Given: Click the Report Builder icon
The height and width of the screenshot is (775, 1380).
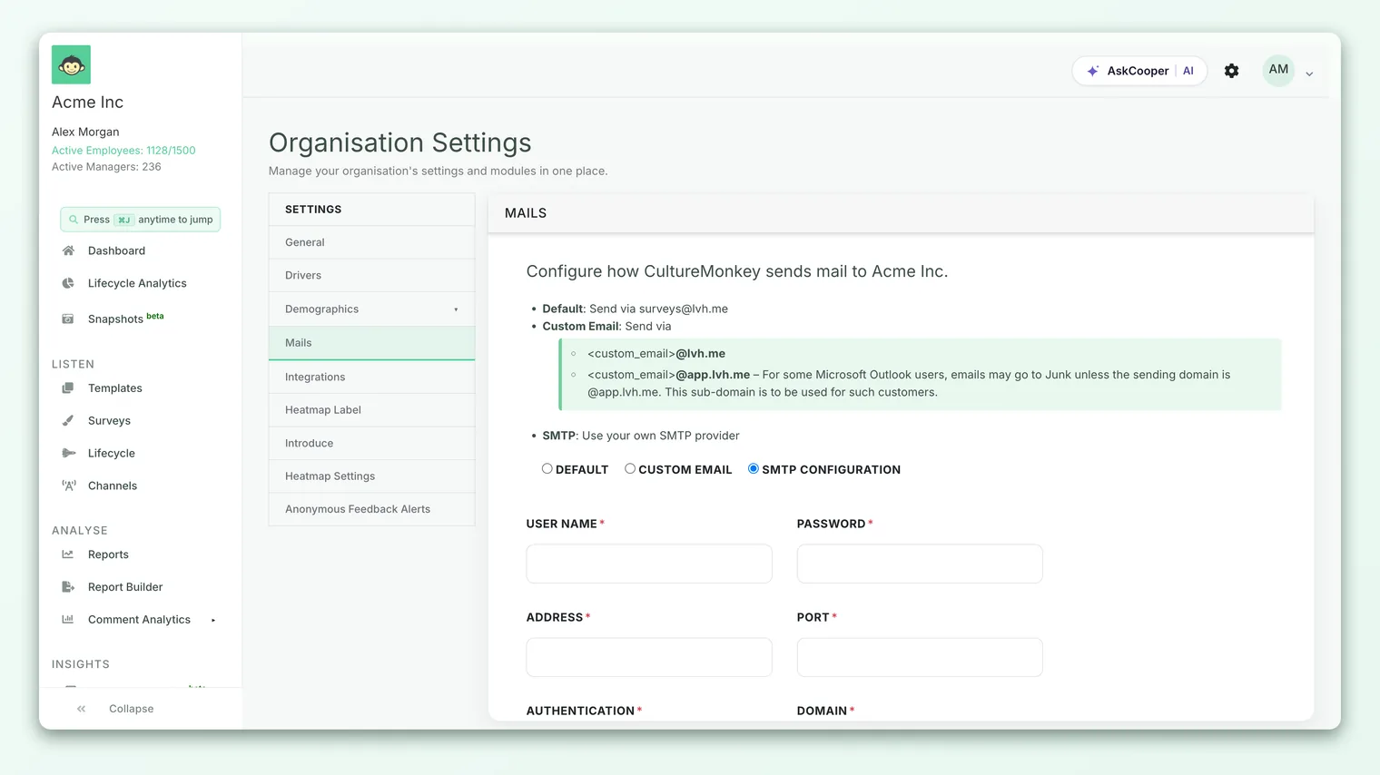Looking at the screenshot, I should (68, 587).
